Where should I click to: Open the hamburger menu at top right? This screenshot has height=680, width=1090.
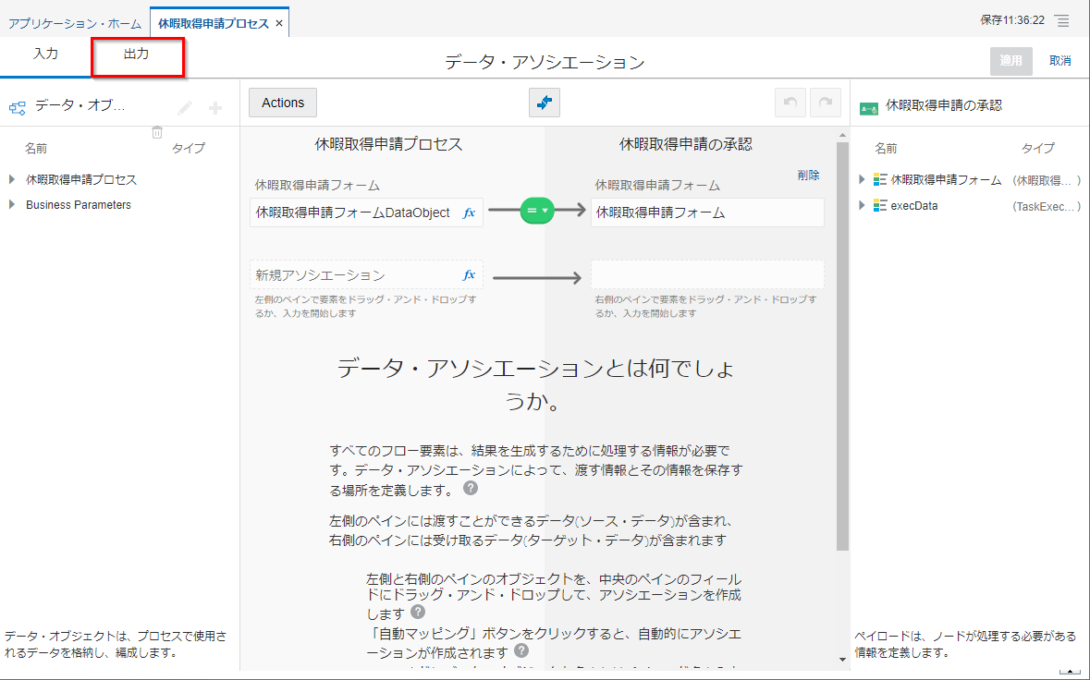(x=1062, y=20)
